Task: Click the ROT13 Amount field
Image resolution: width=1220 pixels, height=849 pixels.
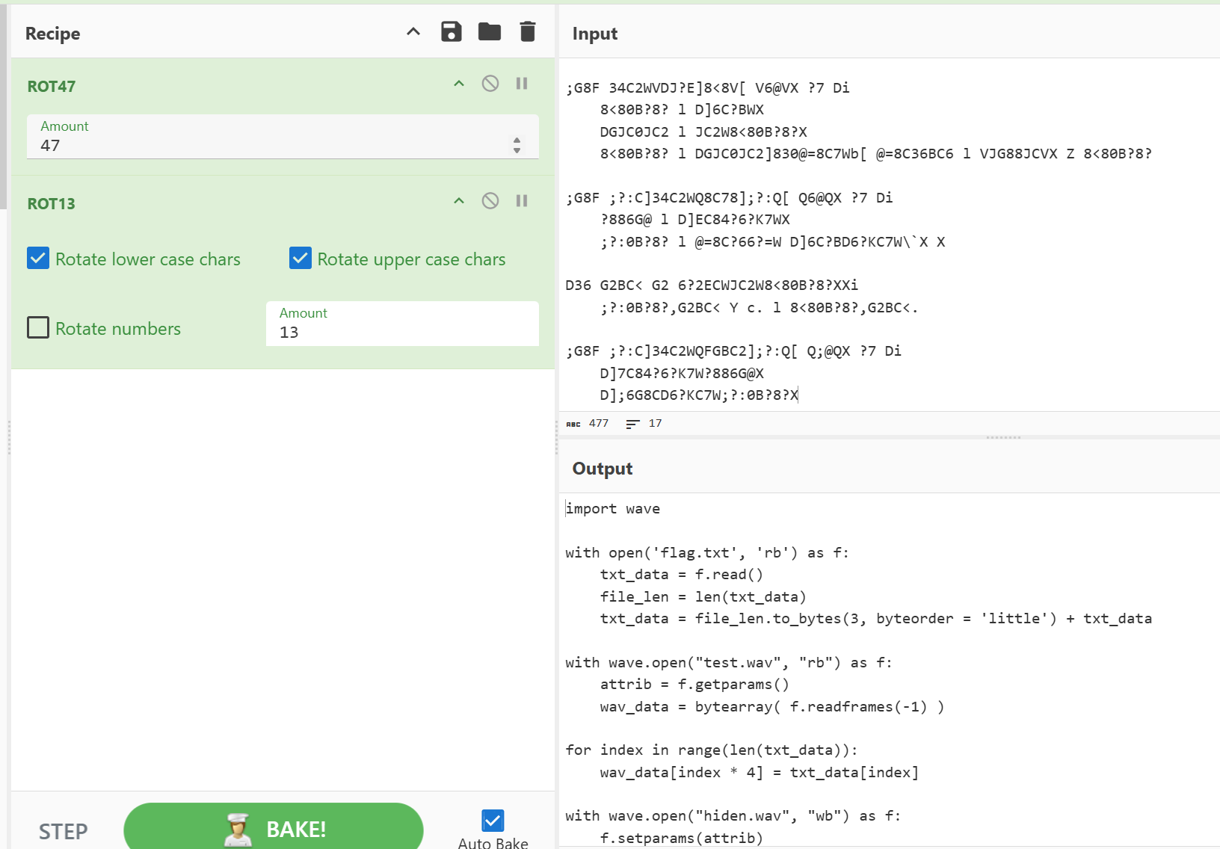Action: (402, 324)
